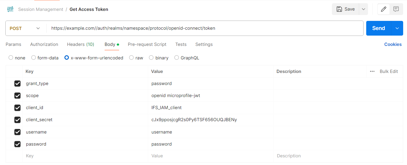Toggle the password row checkbox
The height and width of the screenshot is (165, 407).
point(17,144)
